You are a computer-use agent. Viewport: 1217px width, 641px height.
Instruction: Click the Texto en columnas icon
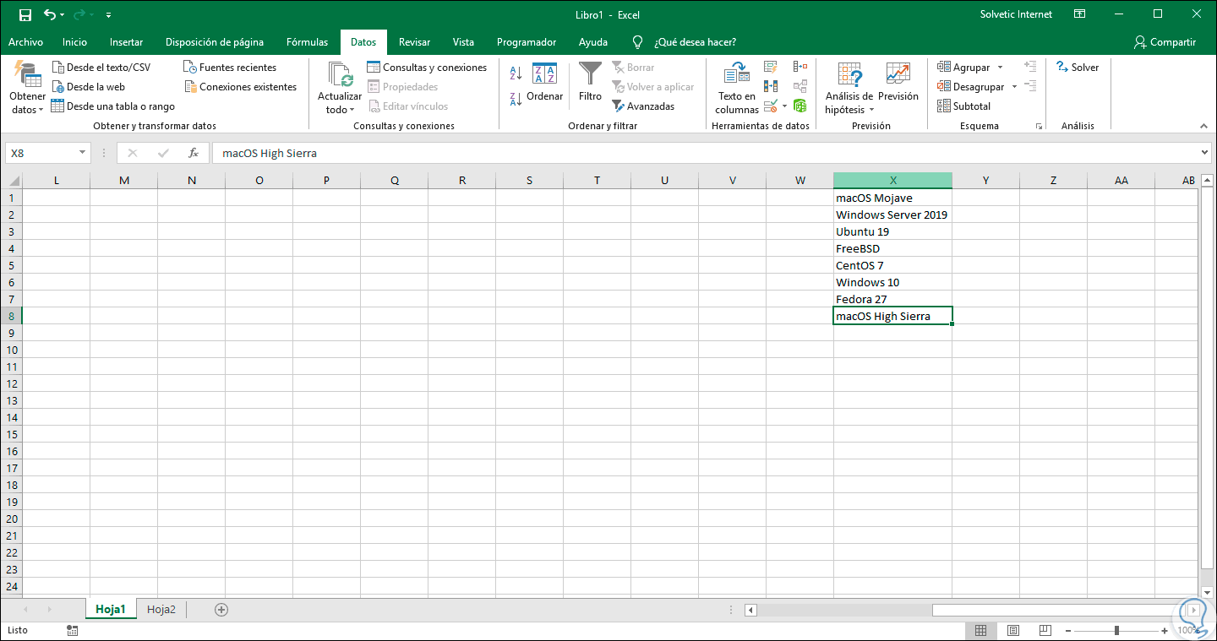(x=737, y=74)
